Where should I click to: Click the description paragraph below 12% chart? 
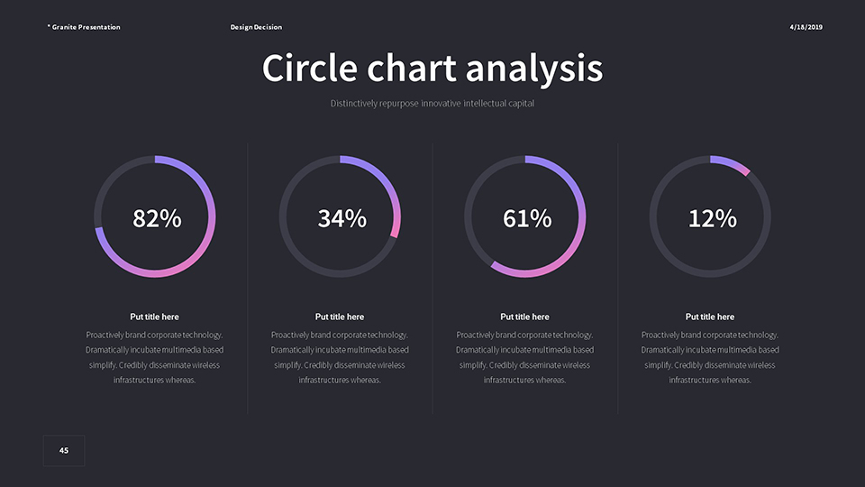(710, 357)
